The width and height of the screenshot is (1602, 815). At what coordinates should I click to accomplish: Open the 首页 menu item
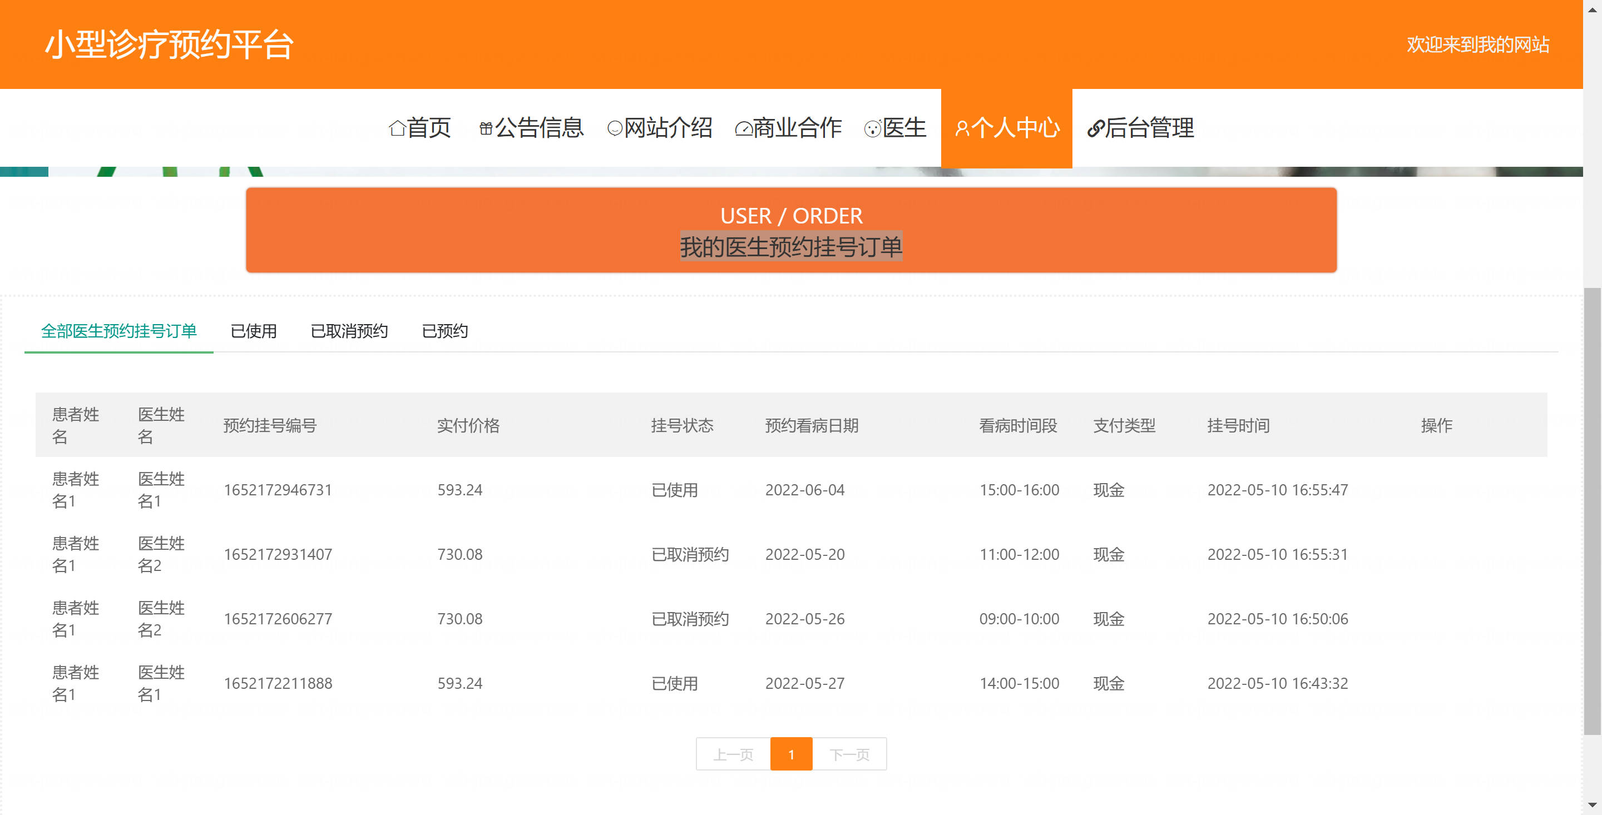(420, 128)
